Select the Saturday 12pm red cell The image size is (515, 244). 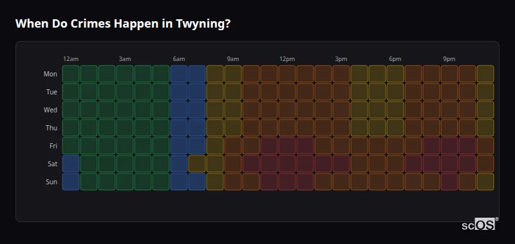pos(287,164)
